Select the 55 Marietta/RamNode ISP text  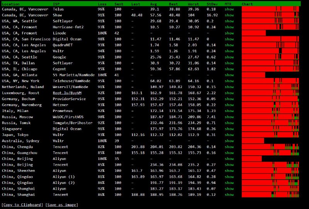tap(74, 75)
